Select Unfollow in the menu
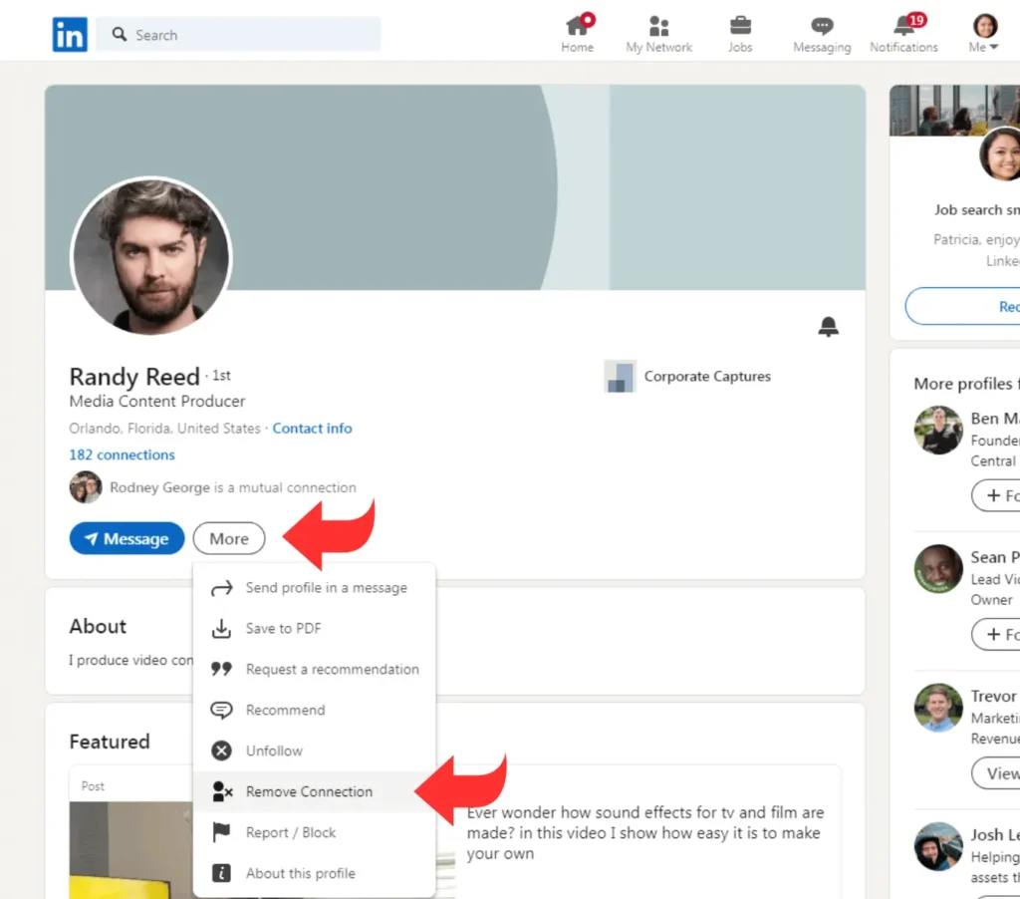Viewport: 1020px width, 899px height. tap(314, 751)
